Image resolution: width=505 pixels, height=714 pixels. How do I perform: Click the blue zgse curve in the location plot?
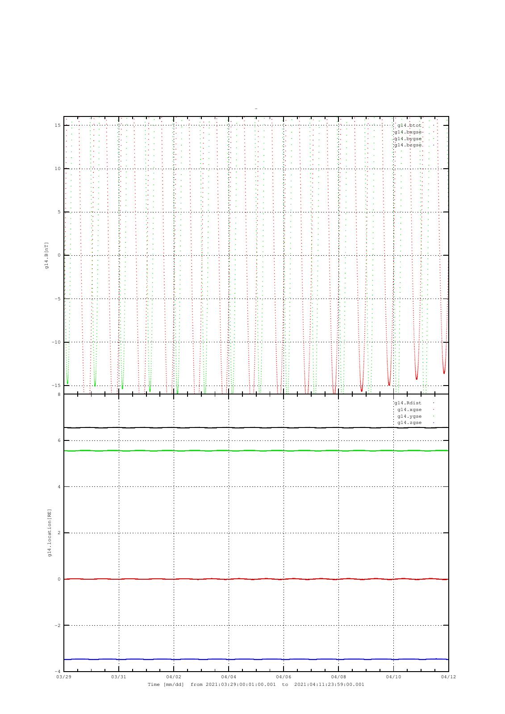256,659
